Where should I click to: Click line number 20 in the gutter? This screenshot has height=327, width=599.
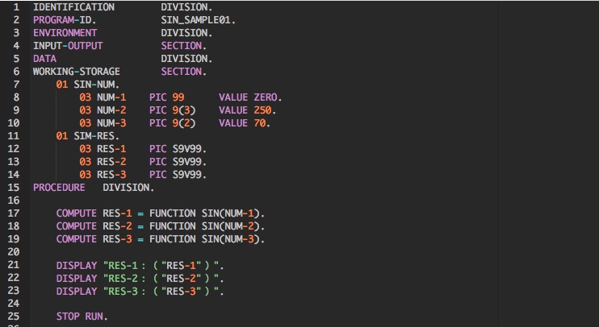pyautogui.click(x=14, y=251)
